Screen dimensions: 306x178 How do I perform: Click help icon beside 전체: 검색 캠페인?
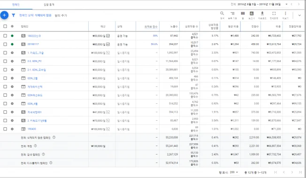(43, 154)
